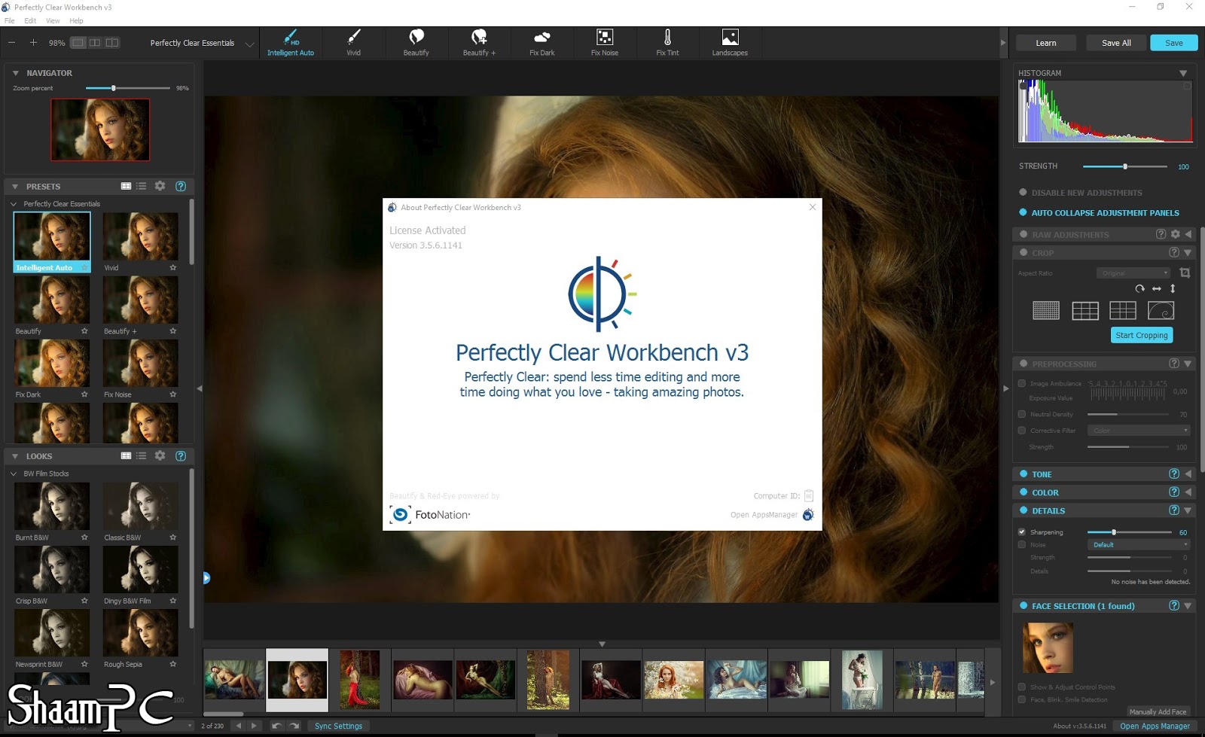Apply the Fix Dark toolbar preset
This screenshot has height=737, width=1205.
tap(541, 43)
